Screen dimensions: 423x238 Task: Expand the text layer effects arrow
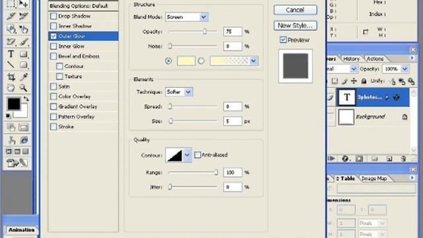(387, 97)
